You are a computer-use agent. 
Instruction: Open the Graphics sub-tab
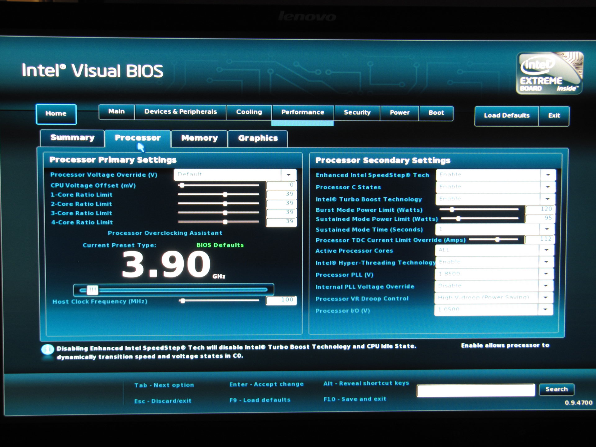[x=258, y=139]
